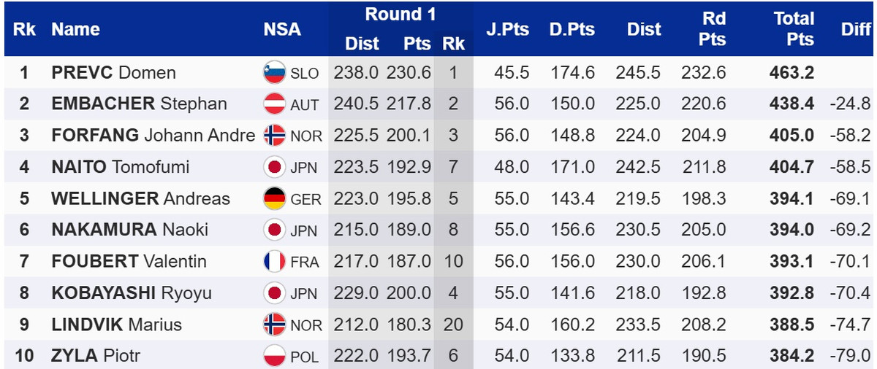
Task: Click the Diff column header
Action: (x=855, y=29)
